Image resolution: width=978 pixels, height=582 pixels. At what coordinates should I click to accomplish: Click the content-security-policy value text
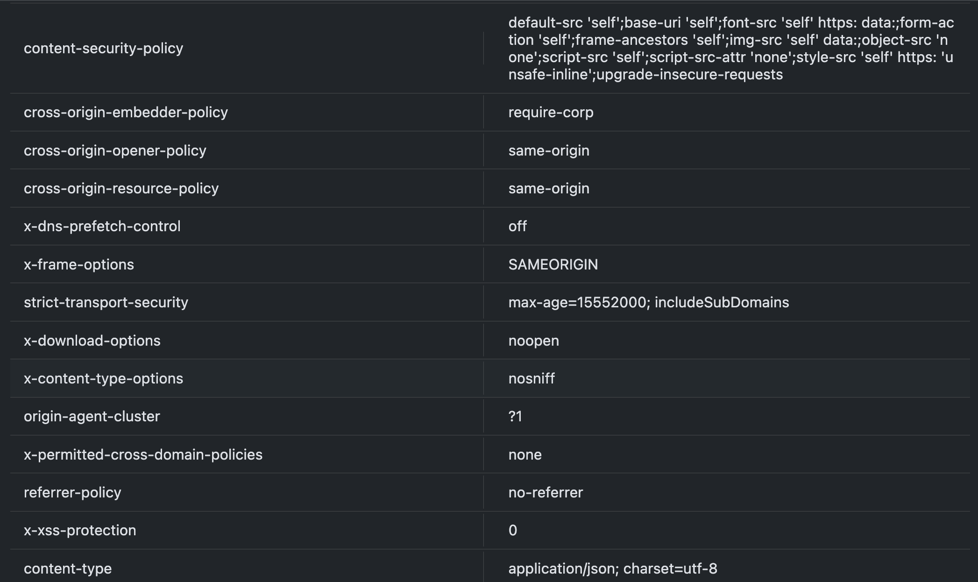point(731,48)
